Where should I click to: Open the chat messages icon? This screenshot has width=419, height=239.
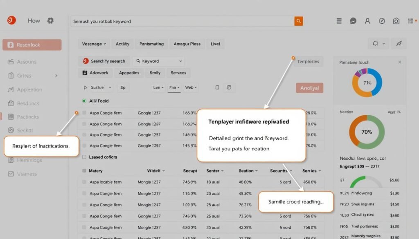pyautogui.click(x=353, y=21)
